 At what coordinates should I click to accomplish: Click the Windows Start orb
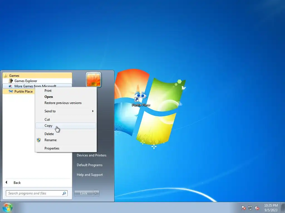[x=8, y=207]
